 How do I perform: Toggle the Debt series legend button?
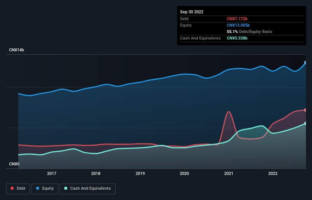[x=18, y=189]
